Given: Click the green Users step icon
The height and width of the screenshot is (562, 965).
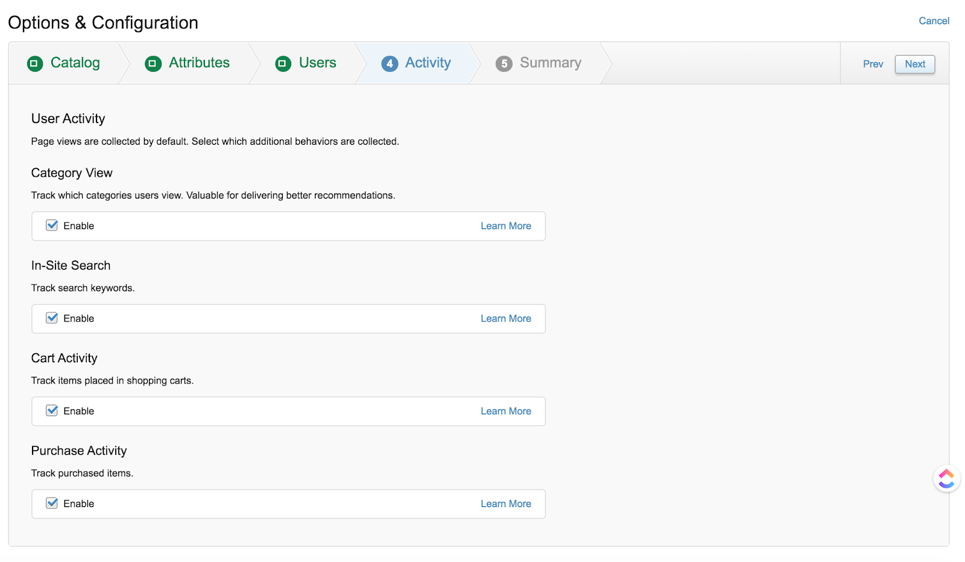Looking at the screenshot, I should (283, 63).
